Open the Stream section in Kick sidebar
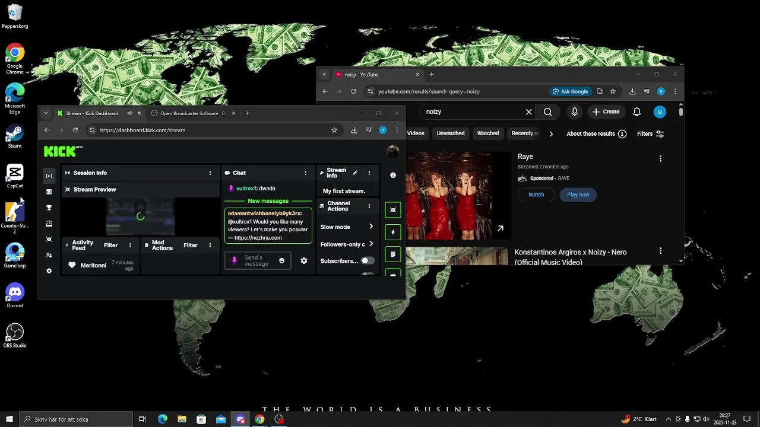Screen dimensions: 760x427 [49, 176]
